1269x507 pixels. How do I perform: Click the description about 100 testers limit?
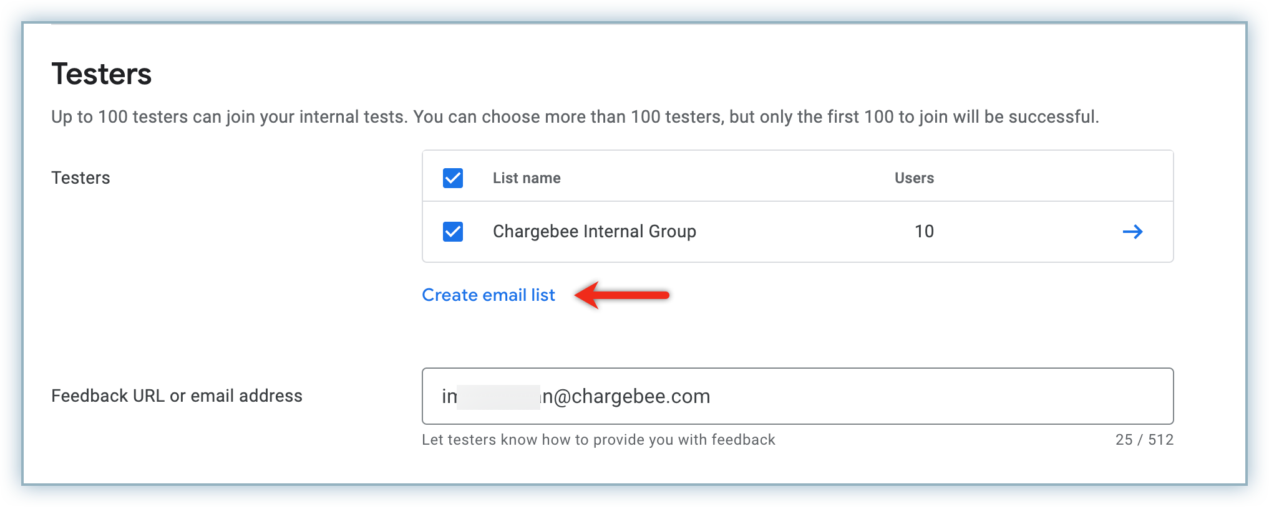coord(575,117)
